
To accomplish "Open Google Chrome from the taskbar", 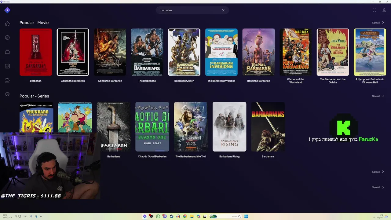I will 185,216.
